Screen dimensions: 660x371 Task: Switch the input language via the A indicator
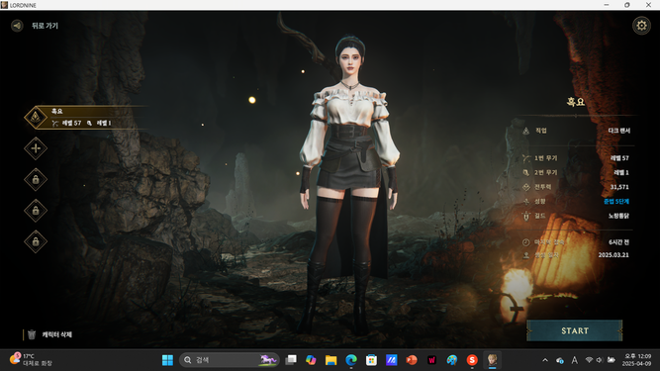click(x=575, y=360)
